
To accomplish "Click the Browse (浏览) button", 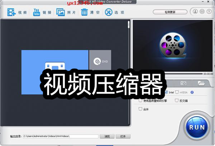I will [x=107, y=136].
